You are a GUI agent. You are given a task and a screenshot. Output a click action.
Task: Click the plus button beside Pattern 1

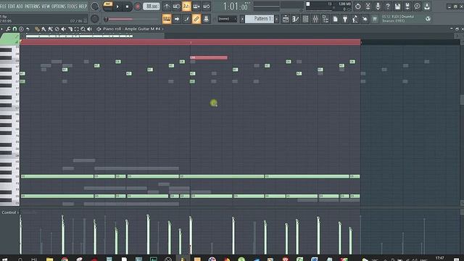point(276,19)
